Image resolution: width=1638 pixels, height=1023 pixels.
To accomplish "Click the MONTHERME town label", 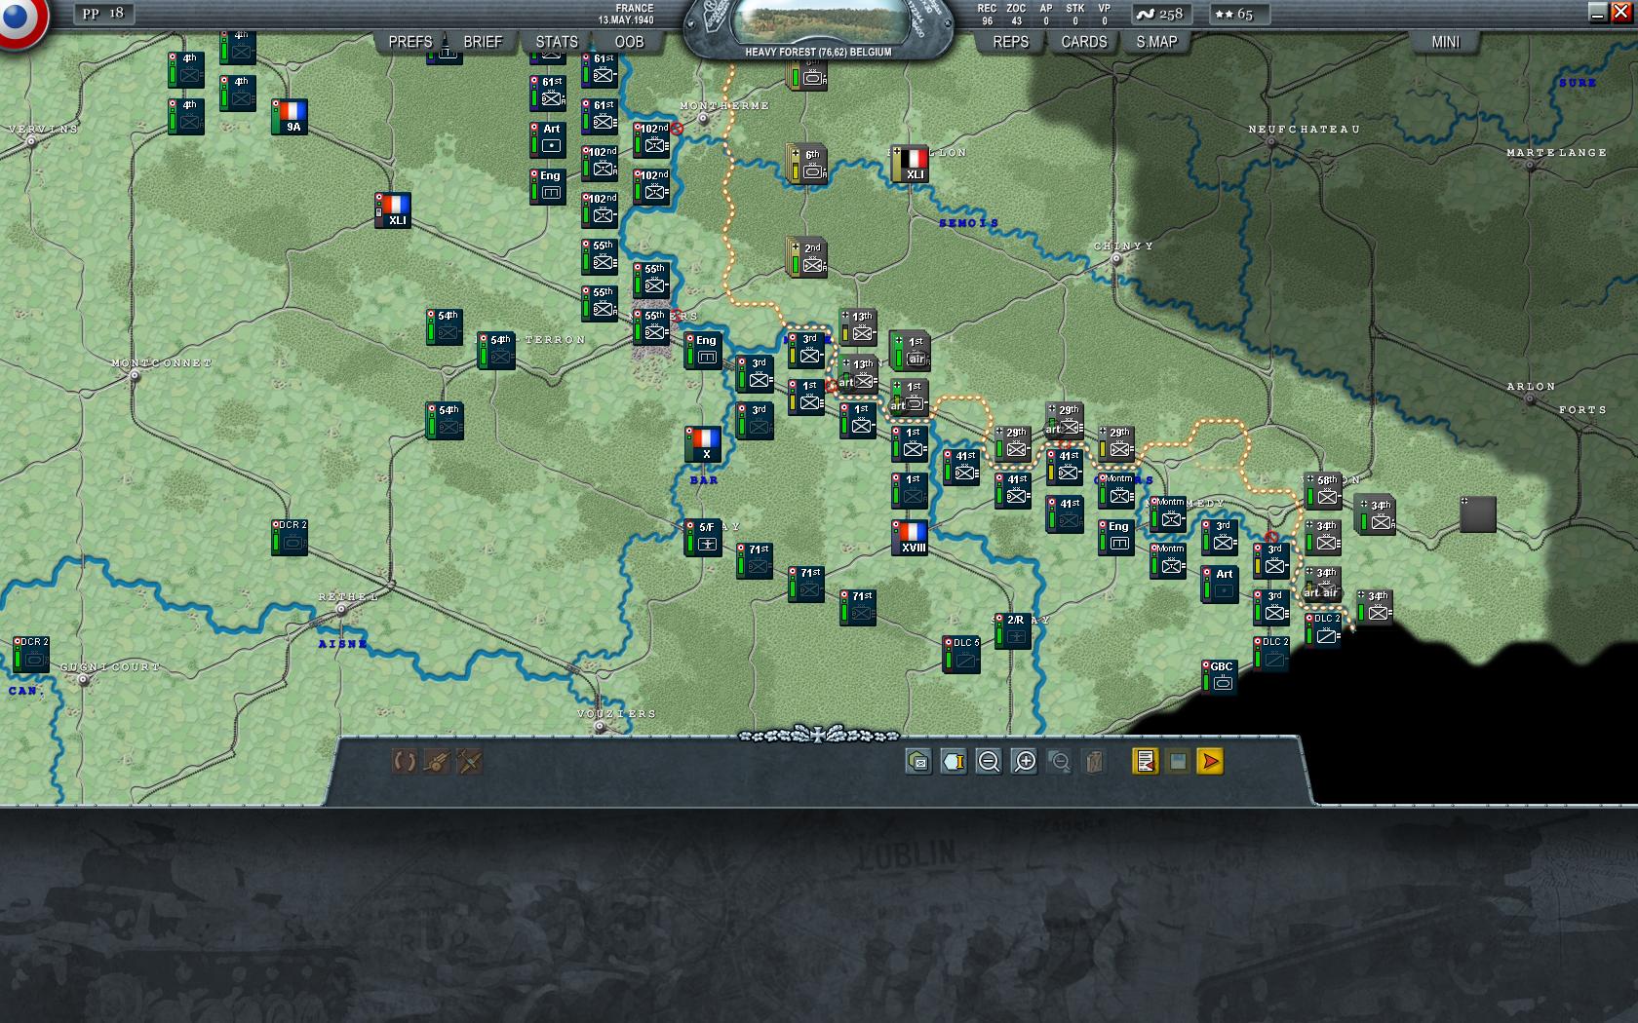I will pyautogui.click(x=724, y=105).
